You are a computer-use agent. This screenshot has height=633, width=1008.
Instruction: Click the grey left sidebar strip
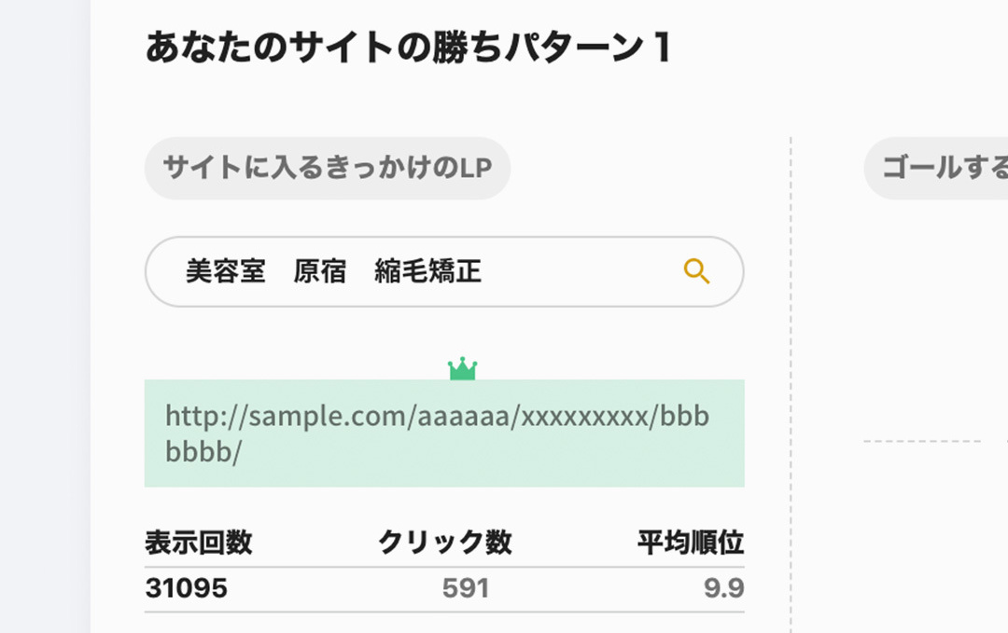[x=45, y=317]
